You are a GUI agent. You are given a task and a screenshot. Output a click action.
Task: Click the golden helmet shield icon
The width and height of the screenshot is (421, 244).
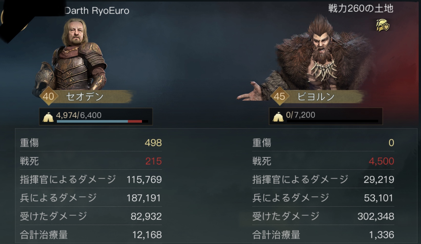pyautogui.click(x=383, y=25)
